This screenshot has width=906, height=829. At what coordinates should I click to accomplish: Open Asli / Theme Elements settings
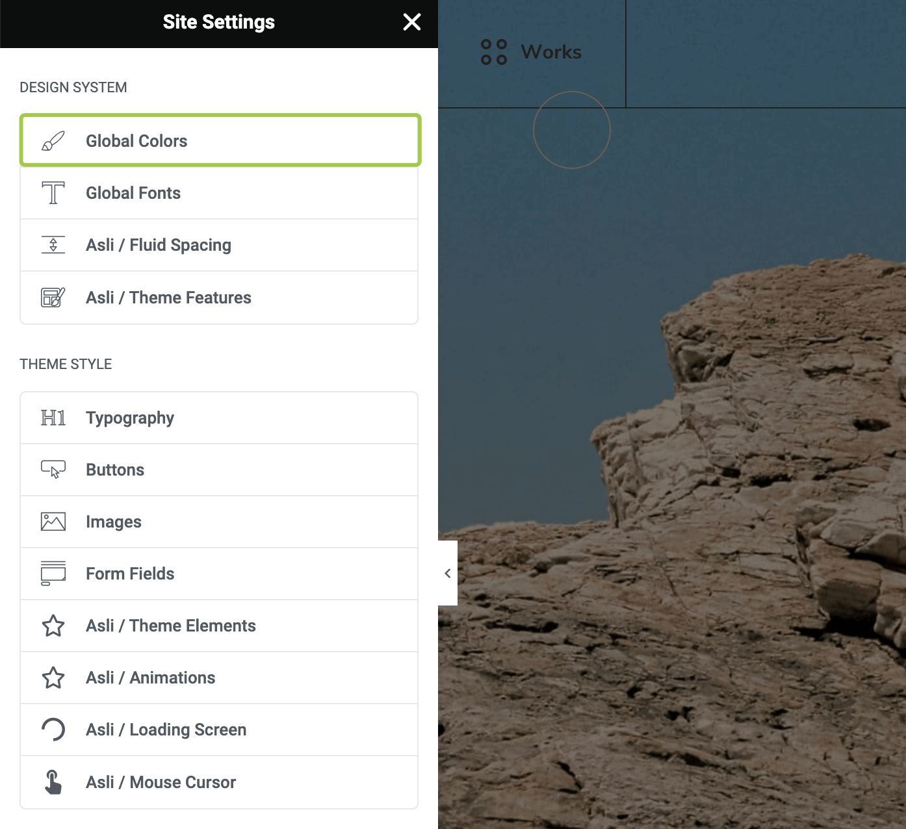[x=170, y=626]
